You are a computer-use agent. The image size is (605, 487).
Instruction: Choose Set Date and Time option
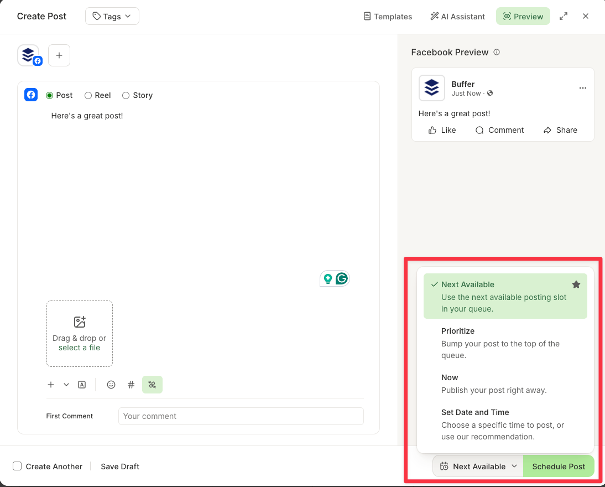(x=505, y=424)
